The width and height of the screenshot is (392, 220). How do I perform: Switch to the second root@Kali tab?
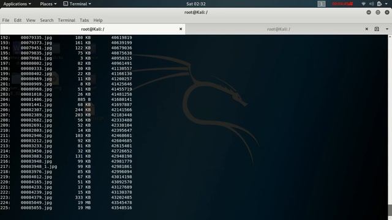click(x=279, y=29)
